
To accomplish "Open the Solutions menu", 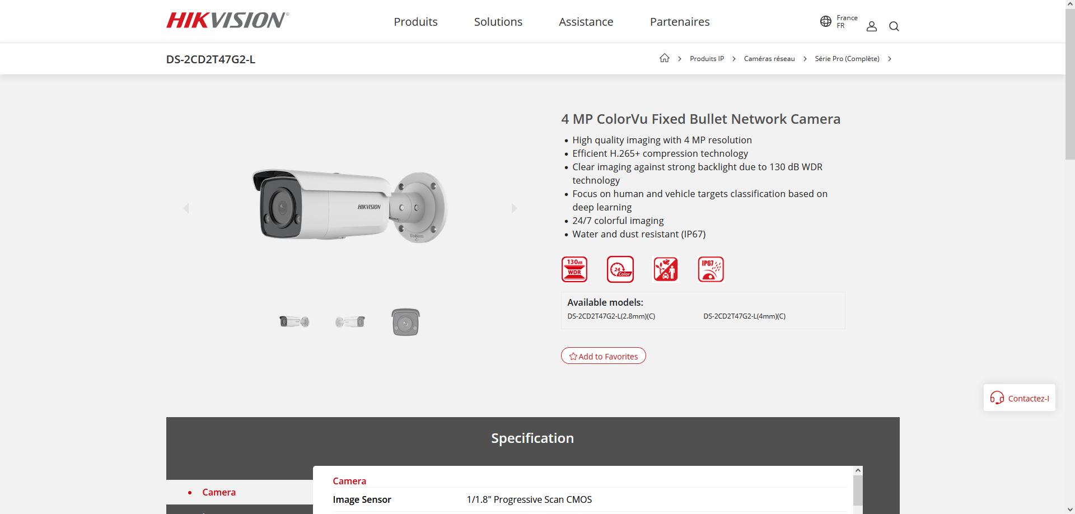I will tap(498, 22).
